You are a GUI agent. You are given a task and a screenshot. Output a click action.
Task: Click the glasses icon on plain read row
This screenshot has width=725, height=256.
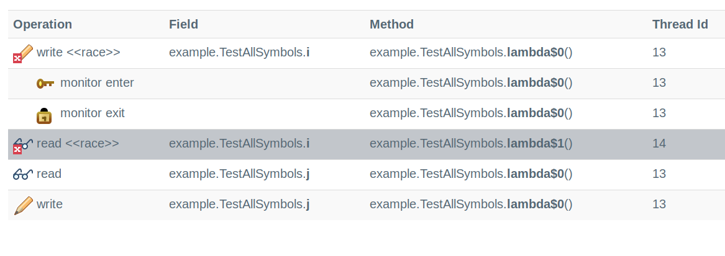click(x=23, y=174)
